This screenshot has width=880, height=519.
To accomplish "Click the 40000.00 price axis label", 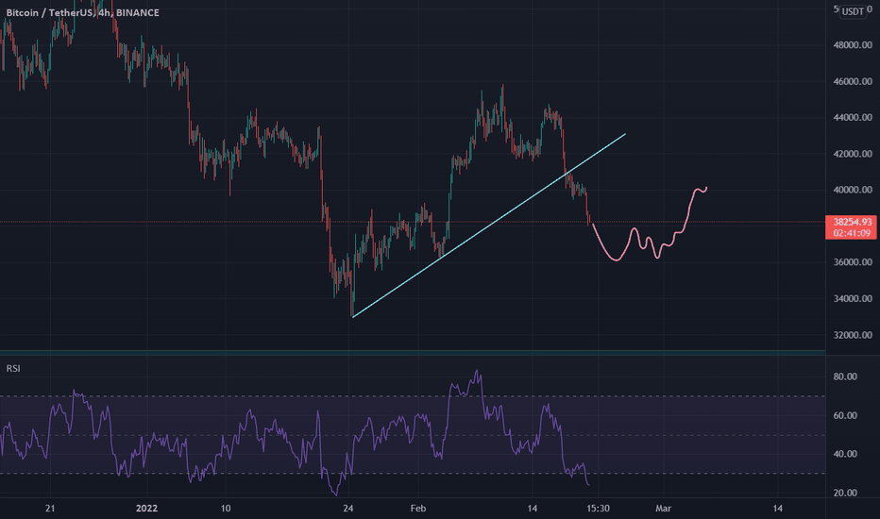I will click(853, 190).
